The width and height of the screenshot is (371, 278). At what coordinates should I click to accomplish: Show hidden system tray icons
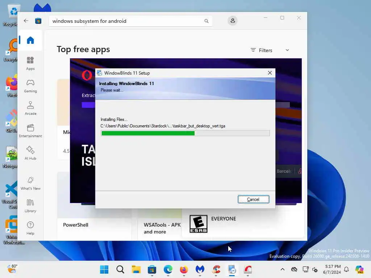[x=283, y=269]
